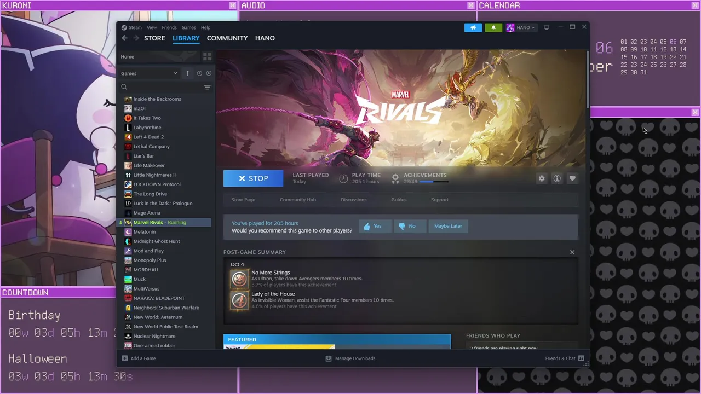Click date 31 in Calendar widget
The height and width of the screenshot is (394, 701).
point(643,72)
